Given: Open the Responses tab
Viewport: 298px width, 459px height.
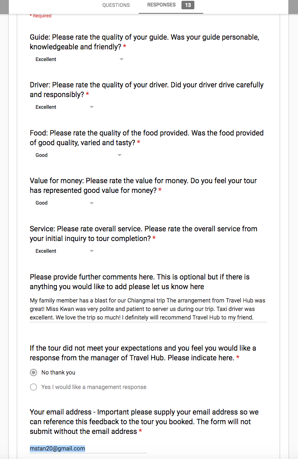Looking at the screenshot, I should 161,5.
